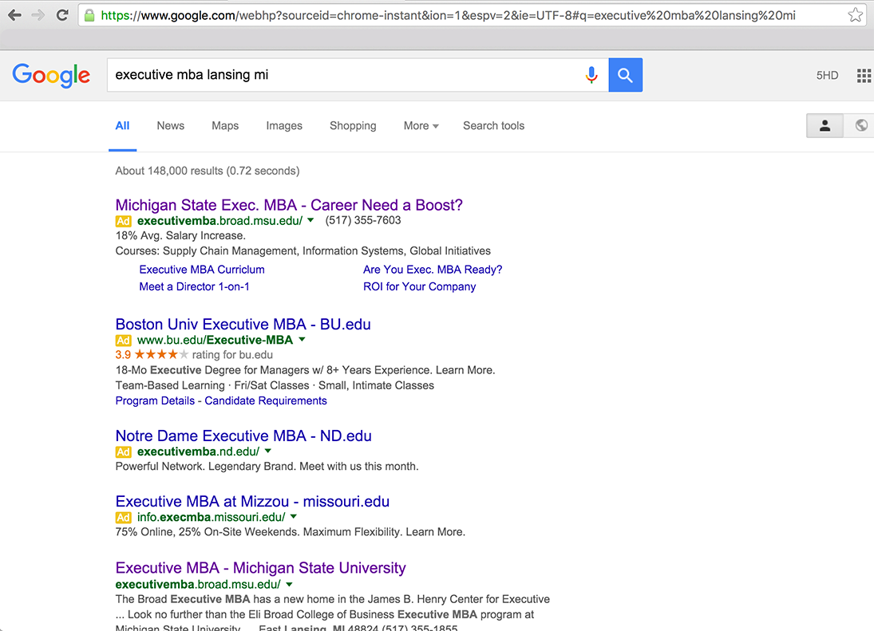Click the 18% Avg. Salary Increase text
The width and height of the screenshot is (874, 631).
tap(180, 235)
